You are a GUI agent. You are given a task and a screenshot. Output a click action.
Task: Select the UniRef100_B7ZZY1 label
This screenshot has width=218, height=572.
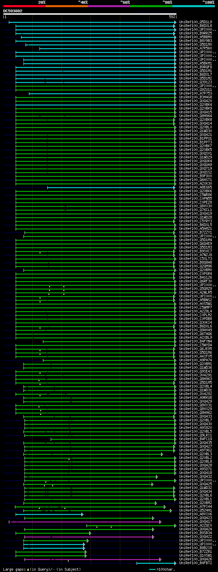196,232
